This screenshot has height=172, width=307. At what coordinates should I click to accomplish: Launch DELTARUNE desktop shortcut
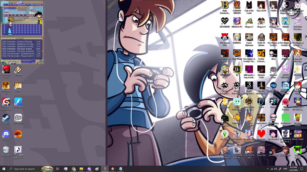(x=225, y=22)
